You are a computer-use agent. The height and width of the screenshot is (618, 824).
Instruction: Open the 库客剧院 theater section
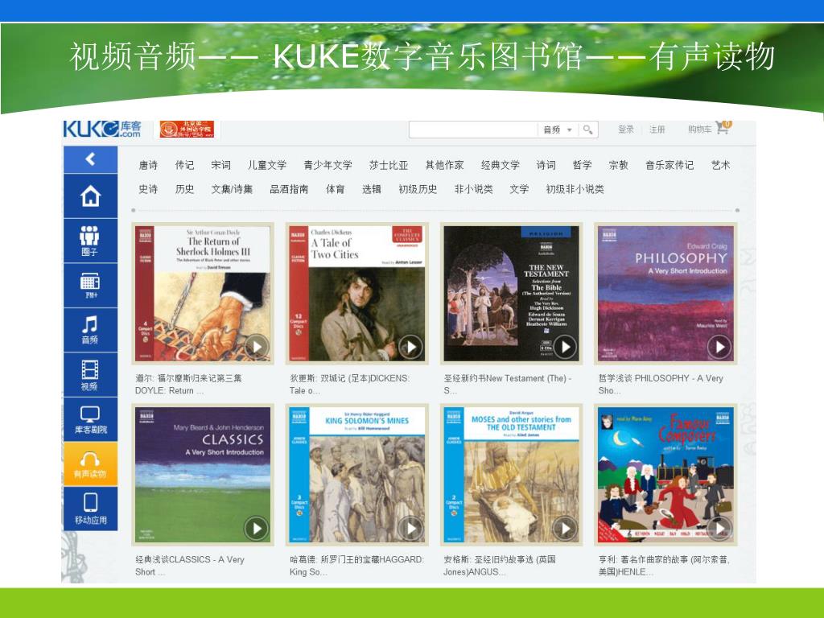pos(90,419)
